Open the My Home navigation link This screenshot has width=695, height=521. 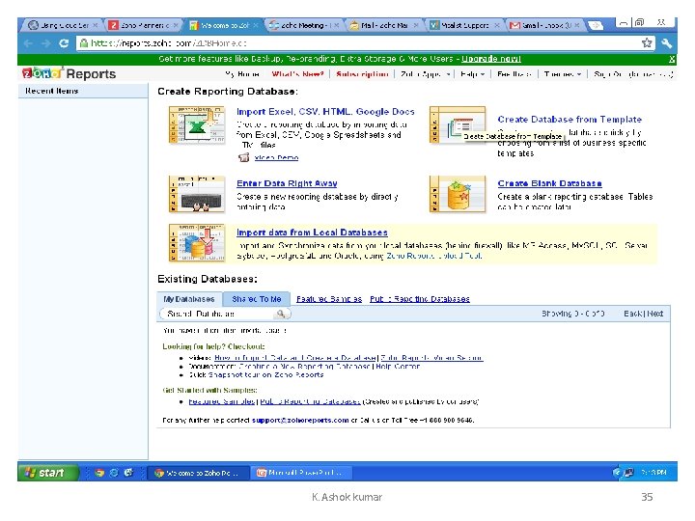[242, 74]
